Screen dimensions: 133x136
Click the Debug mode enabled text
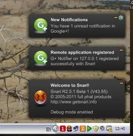pyautogui.click(x=72, y=112)
